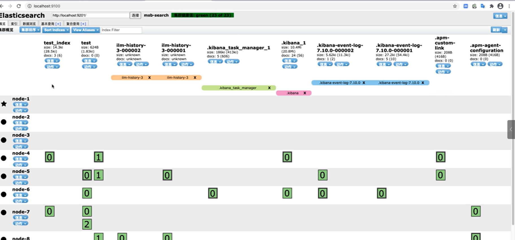Click the 刷新 refresh button
515x240 pixels.
coord(497,30)
